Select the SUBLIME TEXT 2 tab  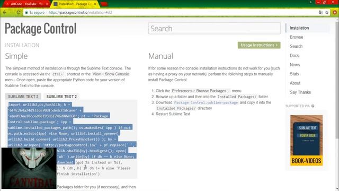pos(61,97)
